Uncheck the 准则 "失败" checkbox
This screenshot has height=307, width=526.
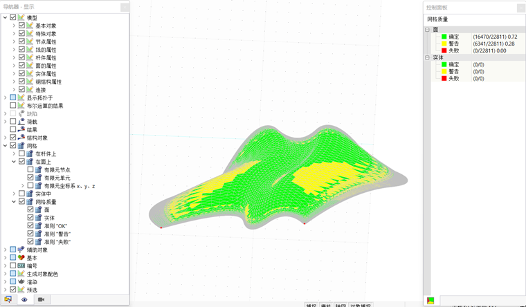[x=30, y=241]
